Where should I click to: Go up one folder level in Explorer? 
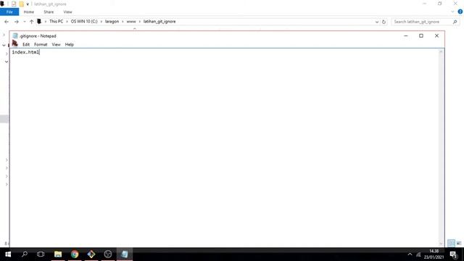pyautogui.click(x=31, y=22)
